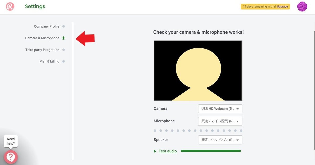Select the radio dot beside Third-party integration
The image size is (315, 165).
(x=64, y=50)
